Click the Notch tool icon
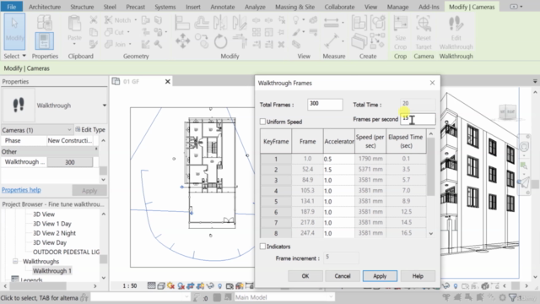Viewport: 540px width, 304px height. (x=109, y=20)
